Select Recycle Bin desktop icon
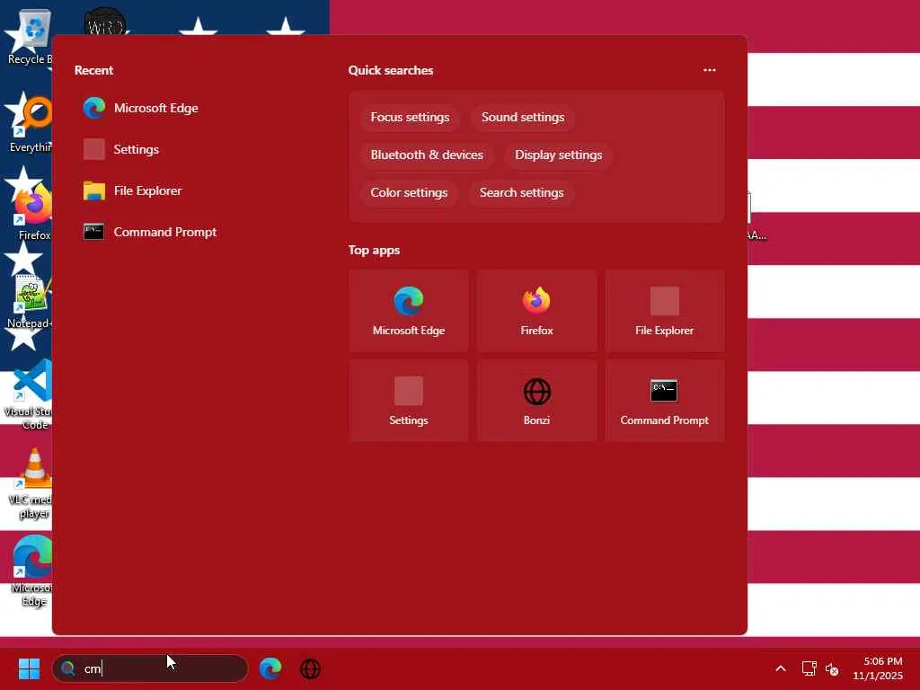Viewport: 920px width, 690px height. click(x=28, y=38)
